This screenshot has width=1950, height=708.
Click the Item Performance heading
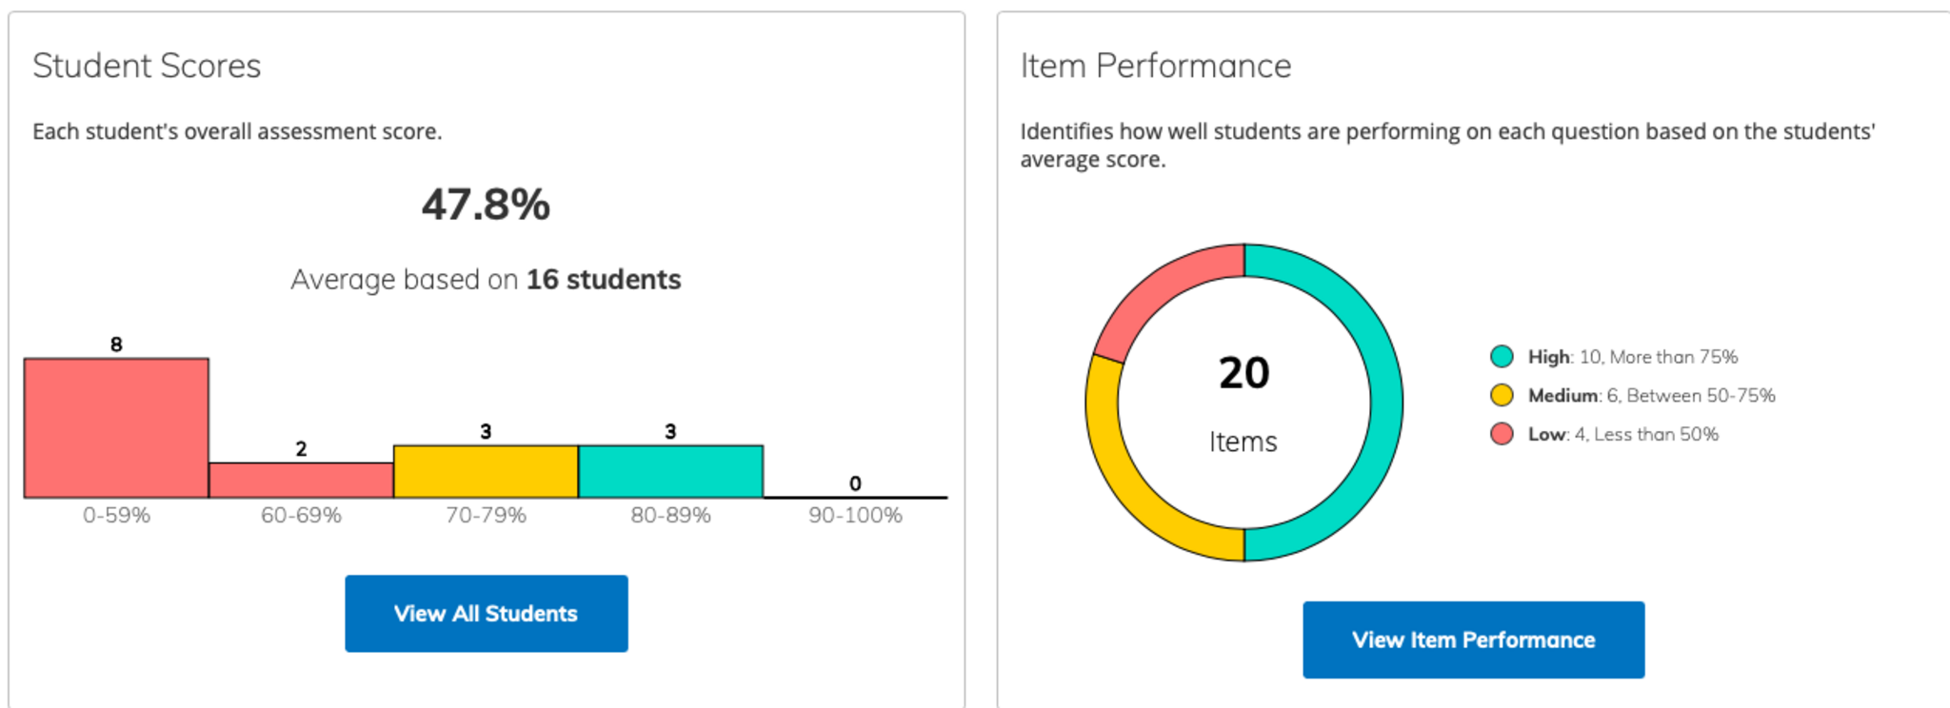click(1156, 66)
